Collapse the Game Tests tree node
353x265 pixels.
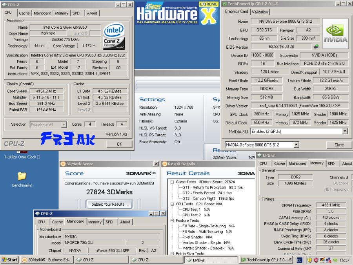(x=172, y=182)
